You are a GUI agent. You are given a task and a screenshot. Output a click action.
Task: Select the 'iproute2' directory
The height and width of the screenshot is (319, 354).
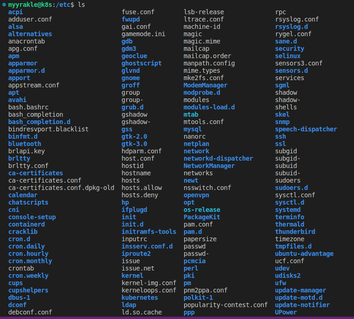[136, 254]
